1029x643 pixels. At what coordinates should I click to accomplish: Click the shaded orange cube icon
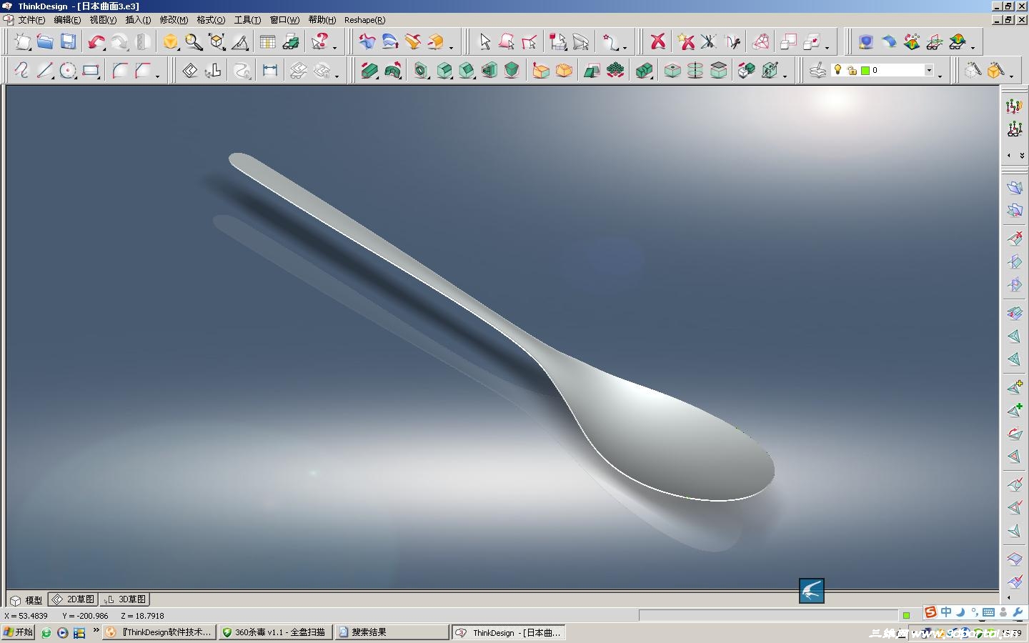click(x=170, y=42)
